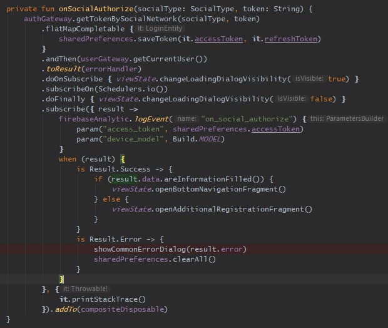
Task: Click it.printStackTrace() call
Action: pyautogui.click(x=103, y=300)
